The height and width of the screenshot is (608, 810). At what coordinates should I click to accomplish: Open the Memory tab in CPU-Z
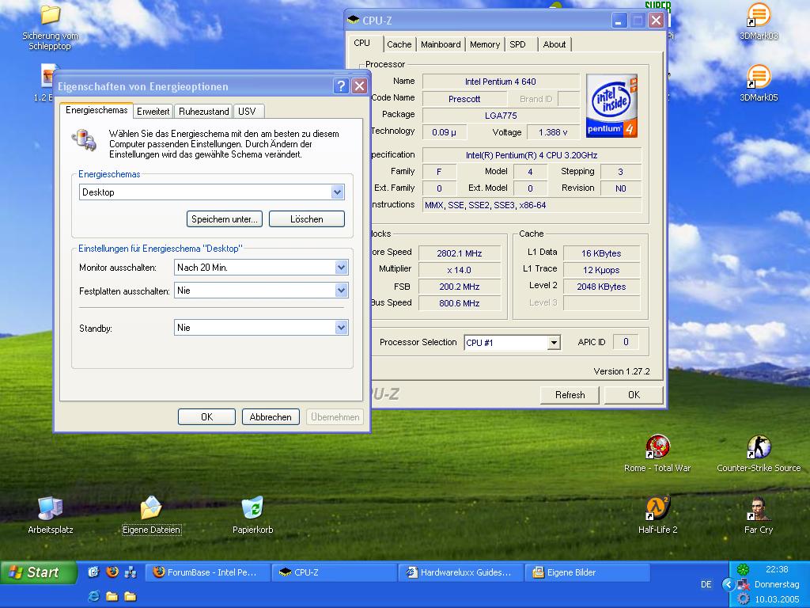tap(485, 44)
